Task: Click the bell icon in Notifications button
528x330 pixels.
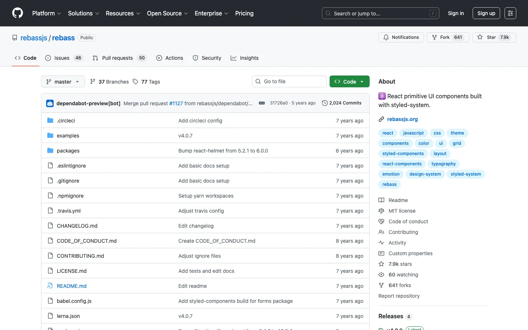Action: pos(386,37)
